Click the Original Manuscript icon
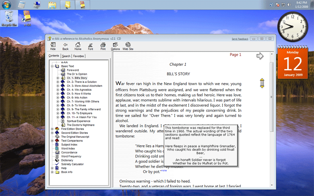Screen dimensions: 314x196 (57, 136)
